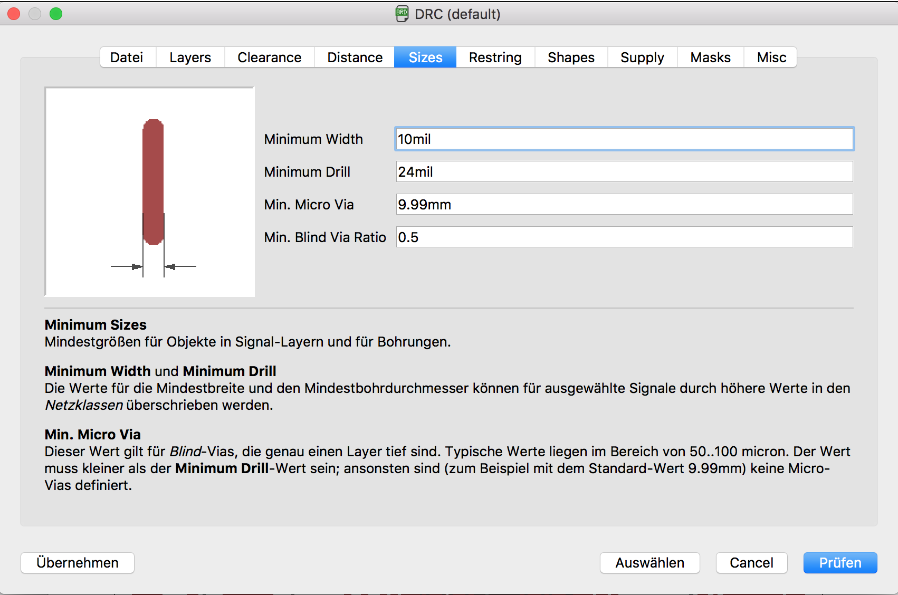Click the BRD document icon in title bar
This screenshot has width=898, height=595.
click(402, 14)
